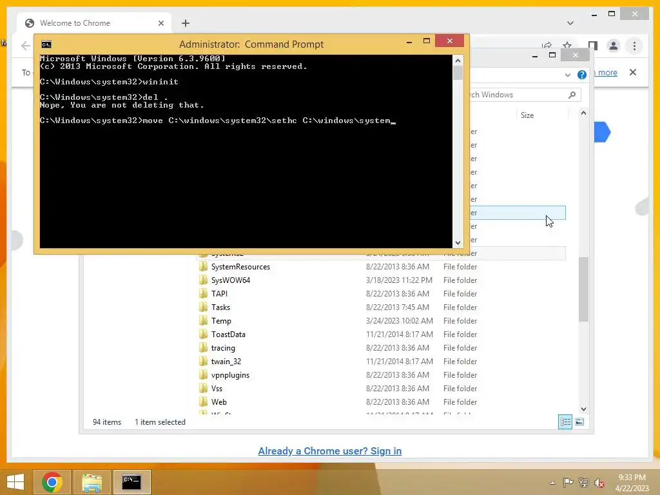Click the taskbar clock and date
660x495 pixels.
click(x=632, y=483)
